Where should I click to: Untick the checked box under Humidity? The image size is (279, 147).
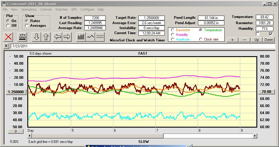coord(271,34)
